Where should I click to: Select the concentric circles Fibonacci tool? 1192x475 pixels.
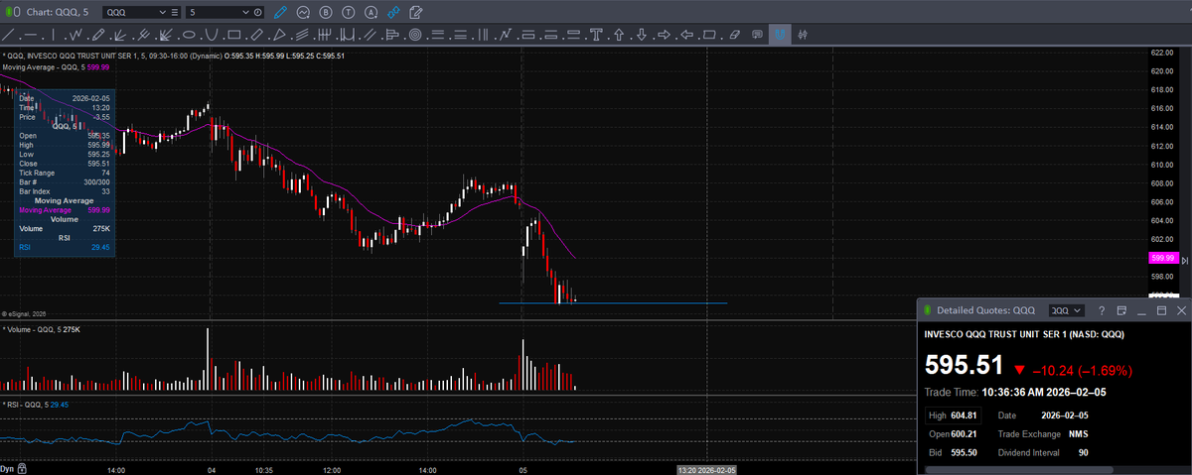click(x=414, y=35)
